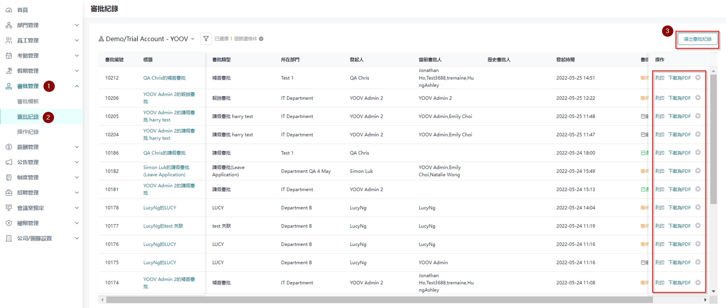Select 操作紀錄 in sidebar
Viewport: 726px width, 308px height.
(x=28, y=132)
